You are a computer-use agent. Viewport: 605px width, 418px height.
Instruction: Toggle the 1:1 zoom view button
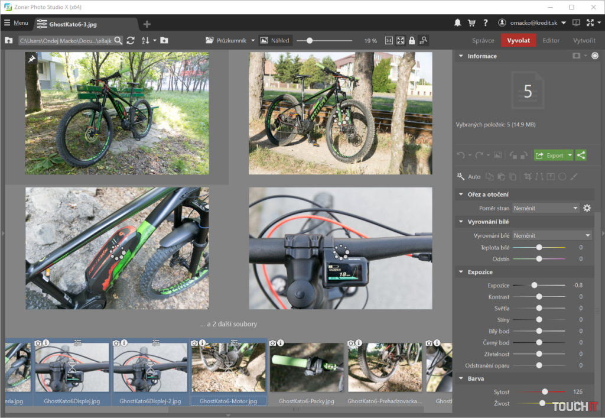[389, 40]
